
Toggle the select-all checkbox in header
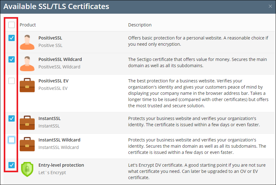12,25
